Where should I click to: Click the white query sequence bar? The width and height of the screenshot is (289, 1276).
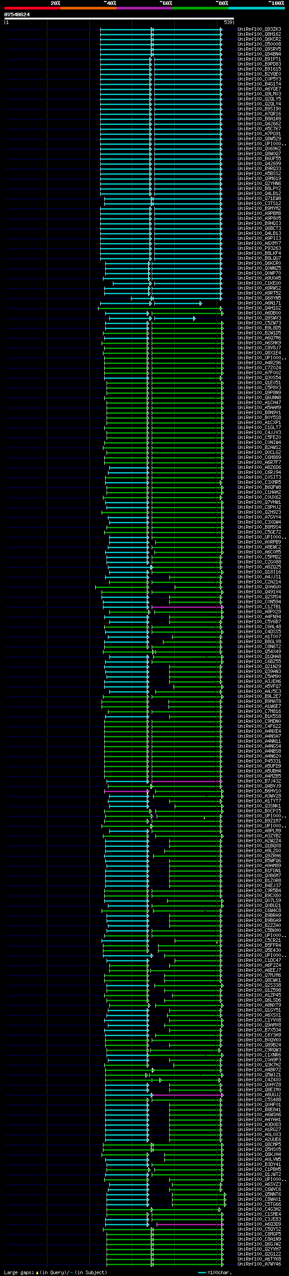coord(119,19)
